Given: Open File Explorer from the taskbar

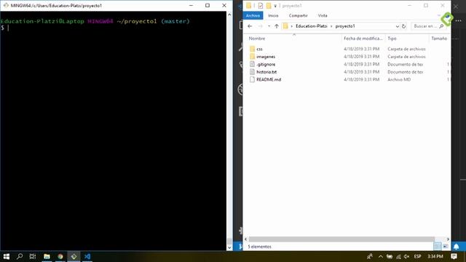Looking at the screenshot, I should [47, 256].
